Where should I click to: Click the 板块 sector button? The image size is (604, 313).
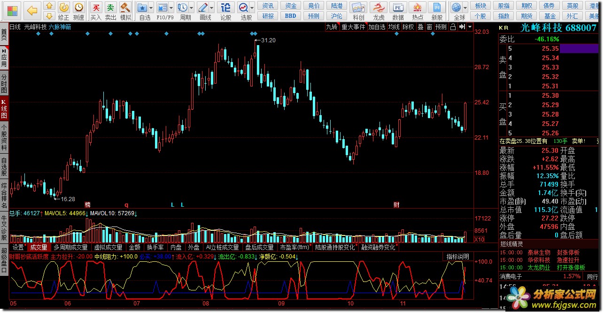[480, 6]
